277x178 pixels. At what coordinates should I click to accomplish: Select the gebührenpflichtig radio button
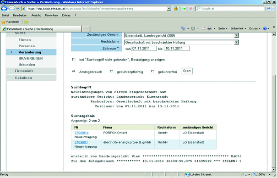click(111, 71)
